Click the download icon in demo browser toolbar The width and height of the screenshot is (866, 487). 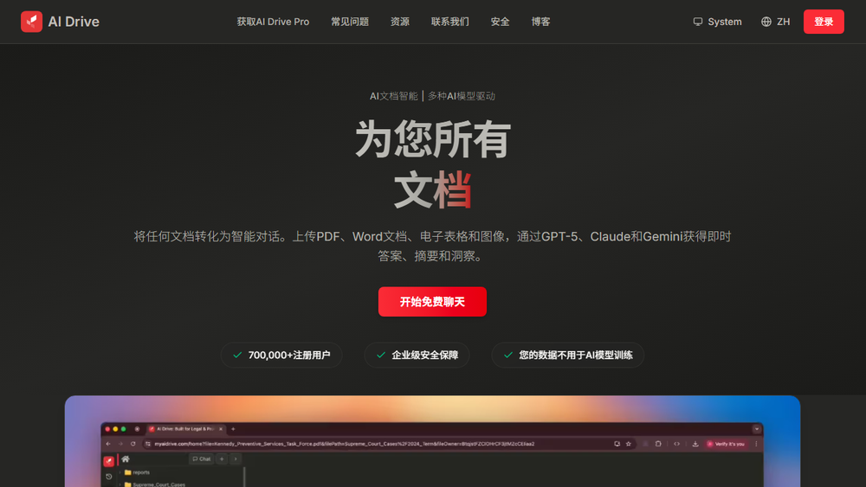click(695, 444)
